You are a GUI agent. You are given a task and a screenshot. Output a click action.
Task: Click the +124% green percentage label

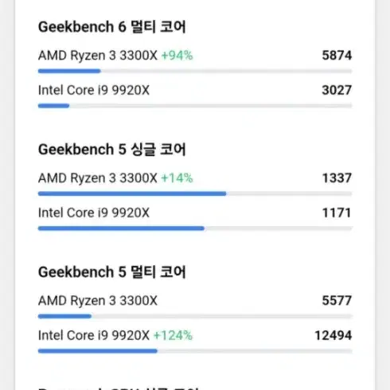pyautogui.click(x=173, y=335)
